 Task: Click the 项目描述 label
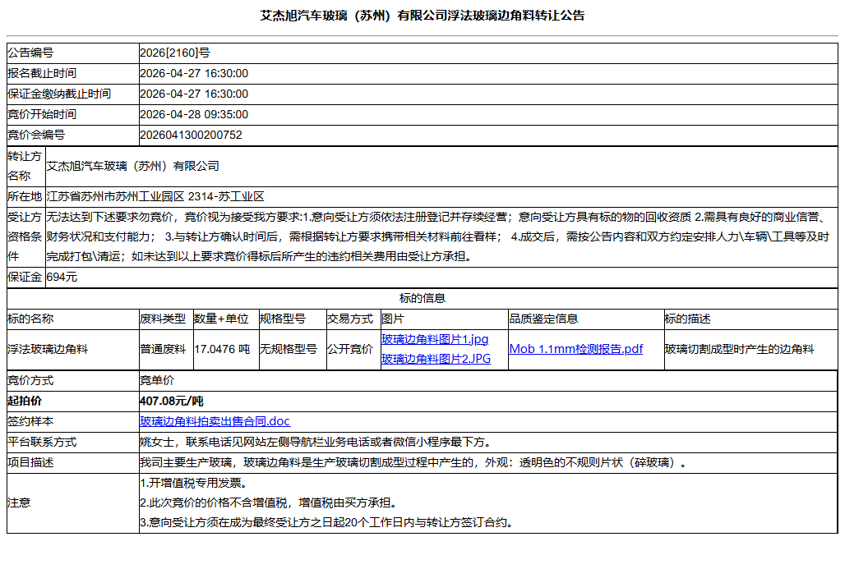tap(30, 462)
